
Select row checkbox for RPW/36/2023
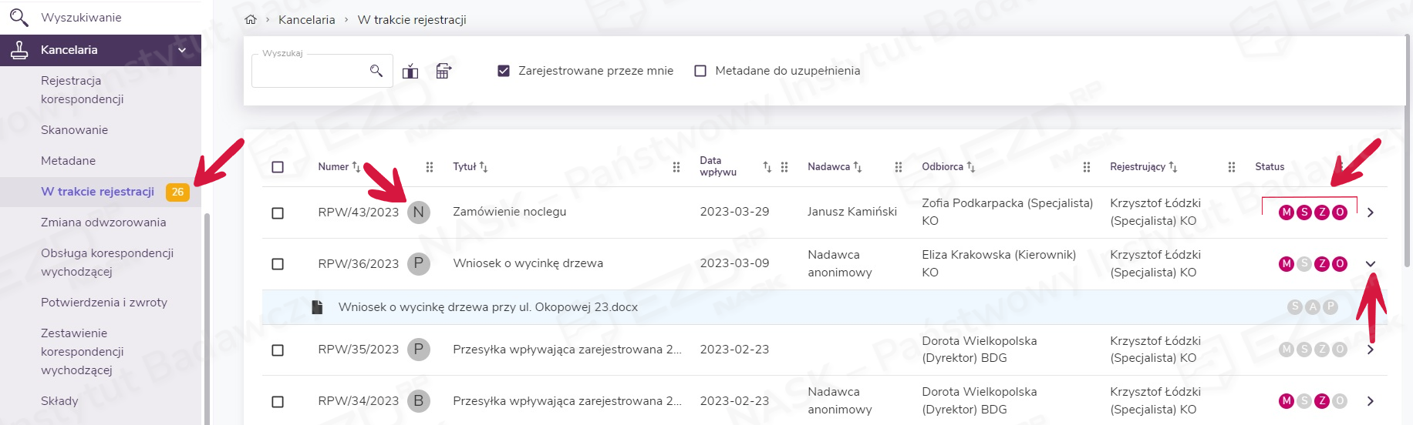[x=278, y=264]
